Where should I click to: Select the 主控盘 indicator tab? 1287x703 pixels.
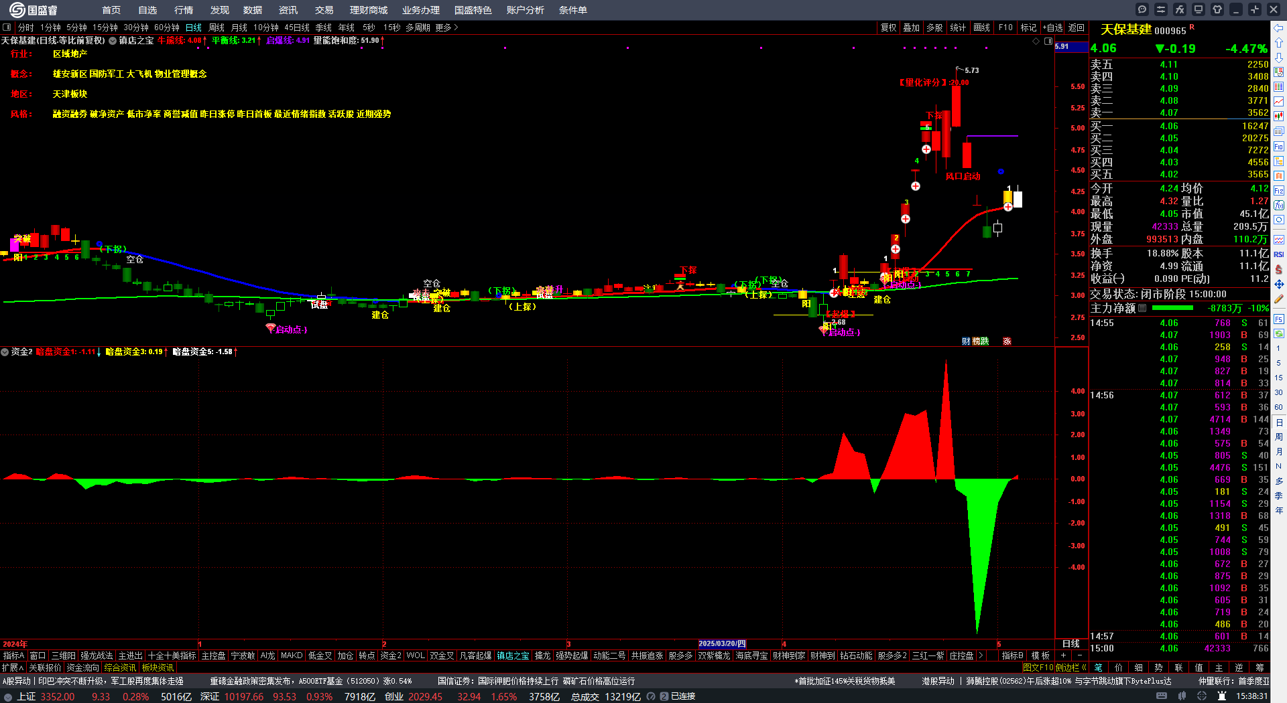pyautogui.click(x=214, y=655)
